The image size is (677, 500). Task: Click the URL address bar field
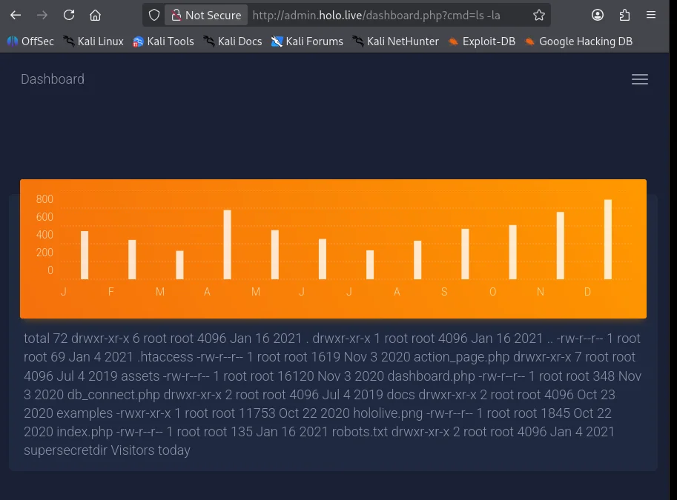point(386,15)
